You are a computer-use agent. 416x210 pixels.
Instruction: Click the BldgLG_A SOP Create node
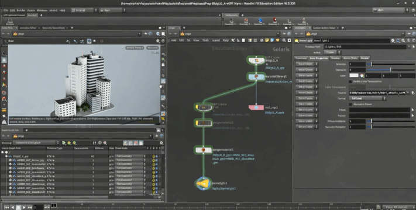pos(256,61)
